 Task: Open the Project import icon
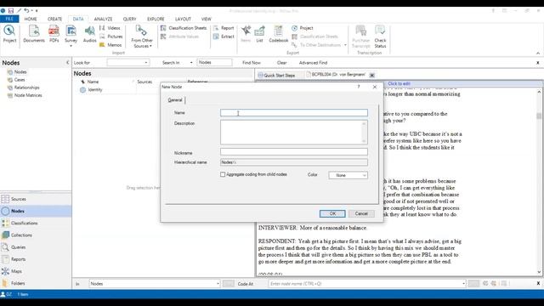click(x=9, y=34)
